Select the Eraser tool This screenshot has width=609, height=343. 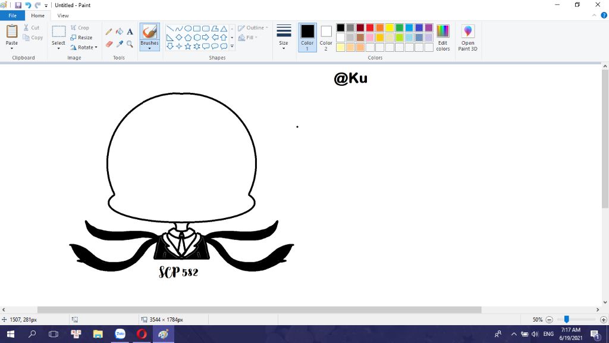tap(109, 44)
